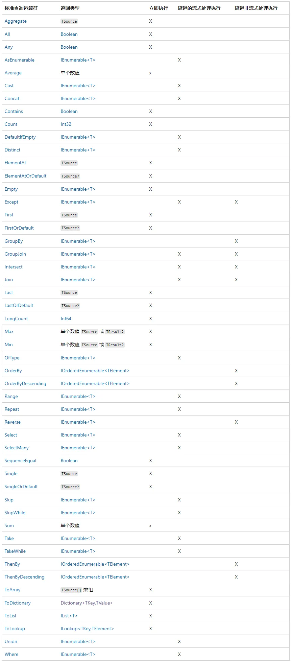Click the 标准查询运算符 column header

[21, 8]
